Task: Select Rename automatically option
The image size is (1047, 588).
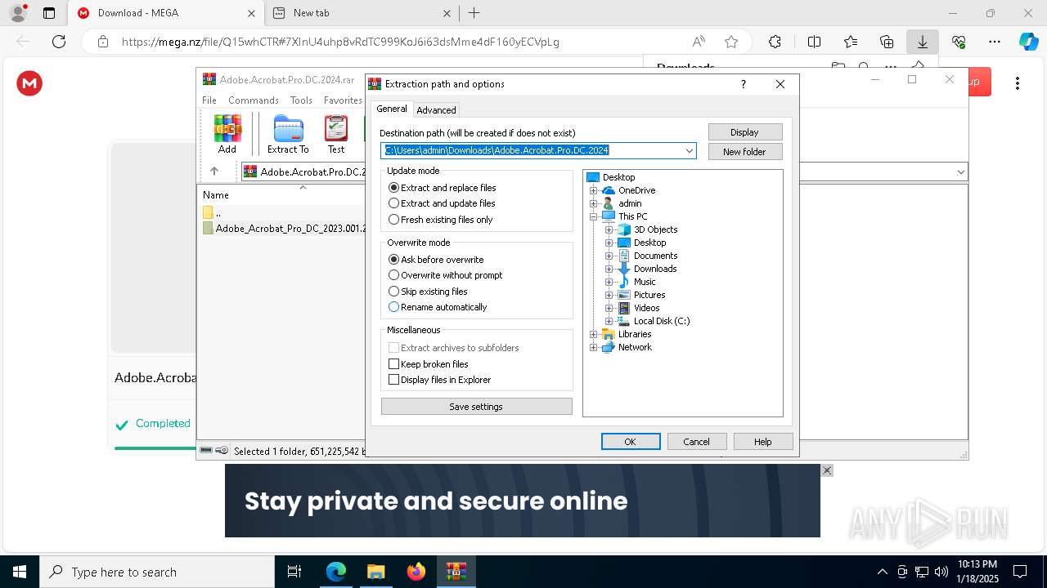Action: [x=438, y=307]
